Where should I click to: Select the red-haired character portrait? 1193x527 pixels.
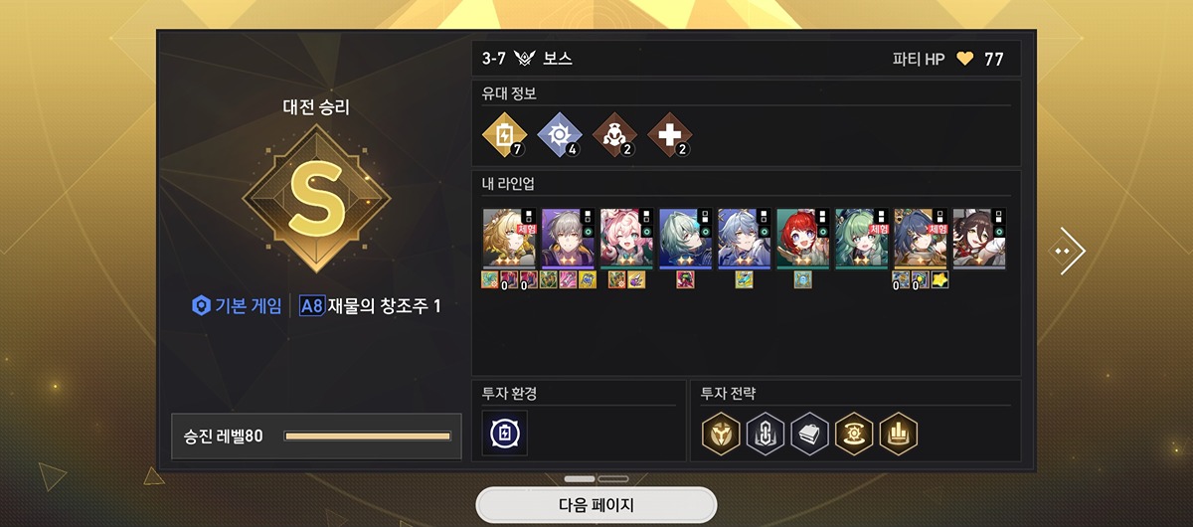802,239
